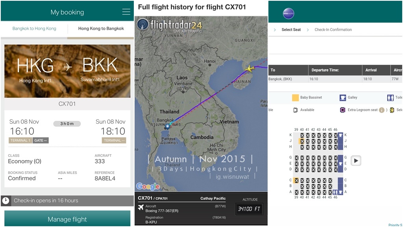Click the chevron before Check-In Confirmation
Viewport: 403px width, 227px height.
click(308, 30)
